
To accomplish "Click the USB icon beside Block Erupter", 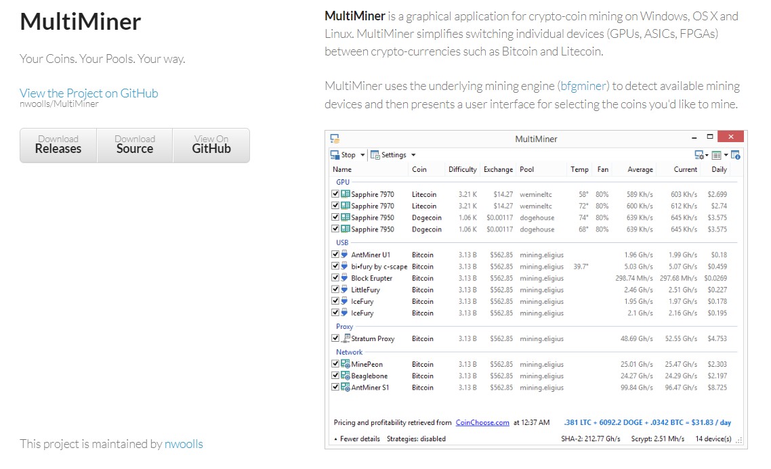I will (345, 277).
